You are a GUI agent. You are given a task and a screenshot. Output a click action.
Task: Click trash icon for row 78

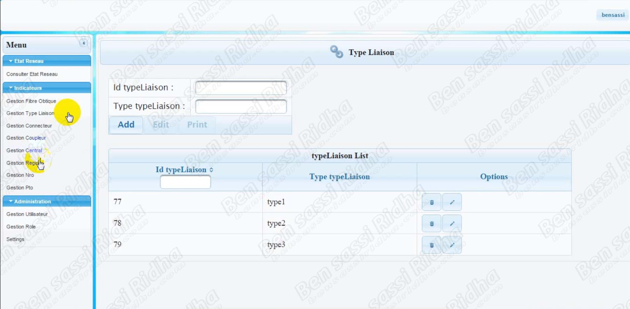point(431,224)
